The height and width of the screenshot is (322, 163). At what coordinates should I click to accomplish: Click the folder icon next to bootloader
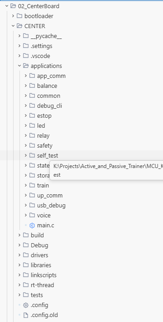click(x=19, y=16)
